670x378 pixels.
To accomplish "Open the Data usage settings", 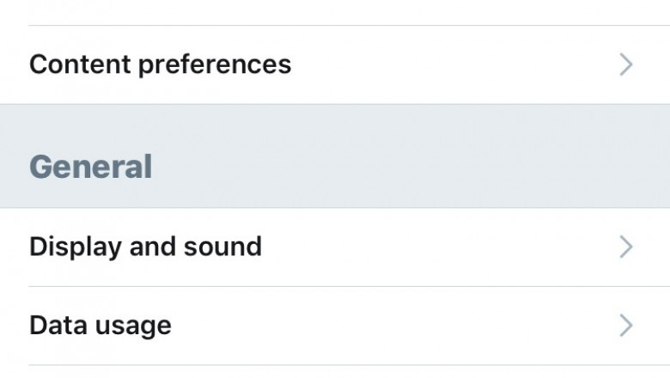I will tap(100, 326).
